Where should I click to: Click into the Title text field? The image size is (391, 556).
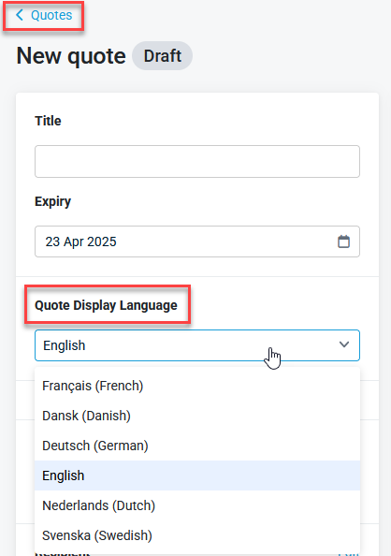click(197, 161)
